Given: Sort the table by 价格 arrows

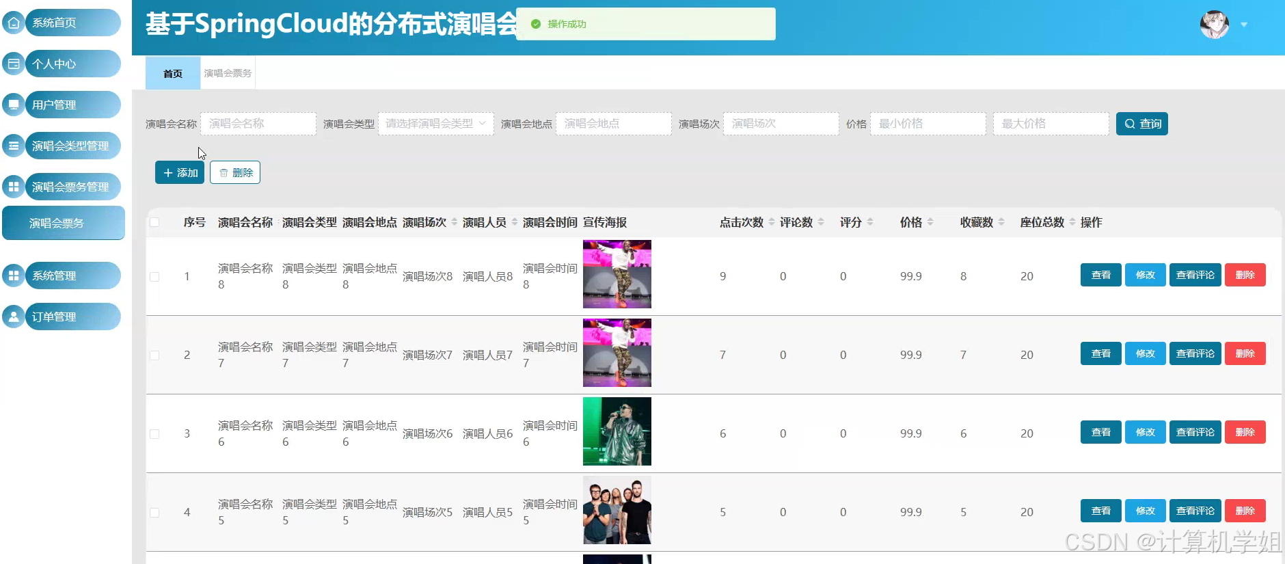Looking at the screenshot, I should 930,222.
